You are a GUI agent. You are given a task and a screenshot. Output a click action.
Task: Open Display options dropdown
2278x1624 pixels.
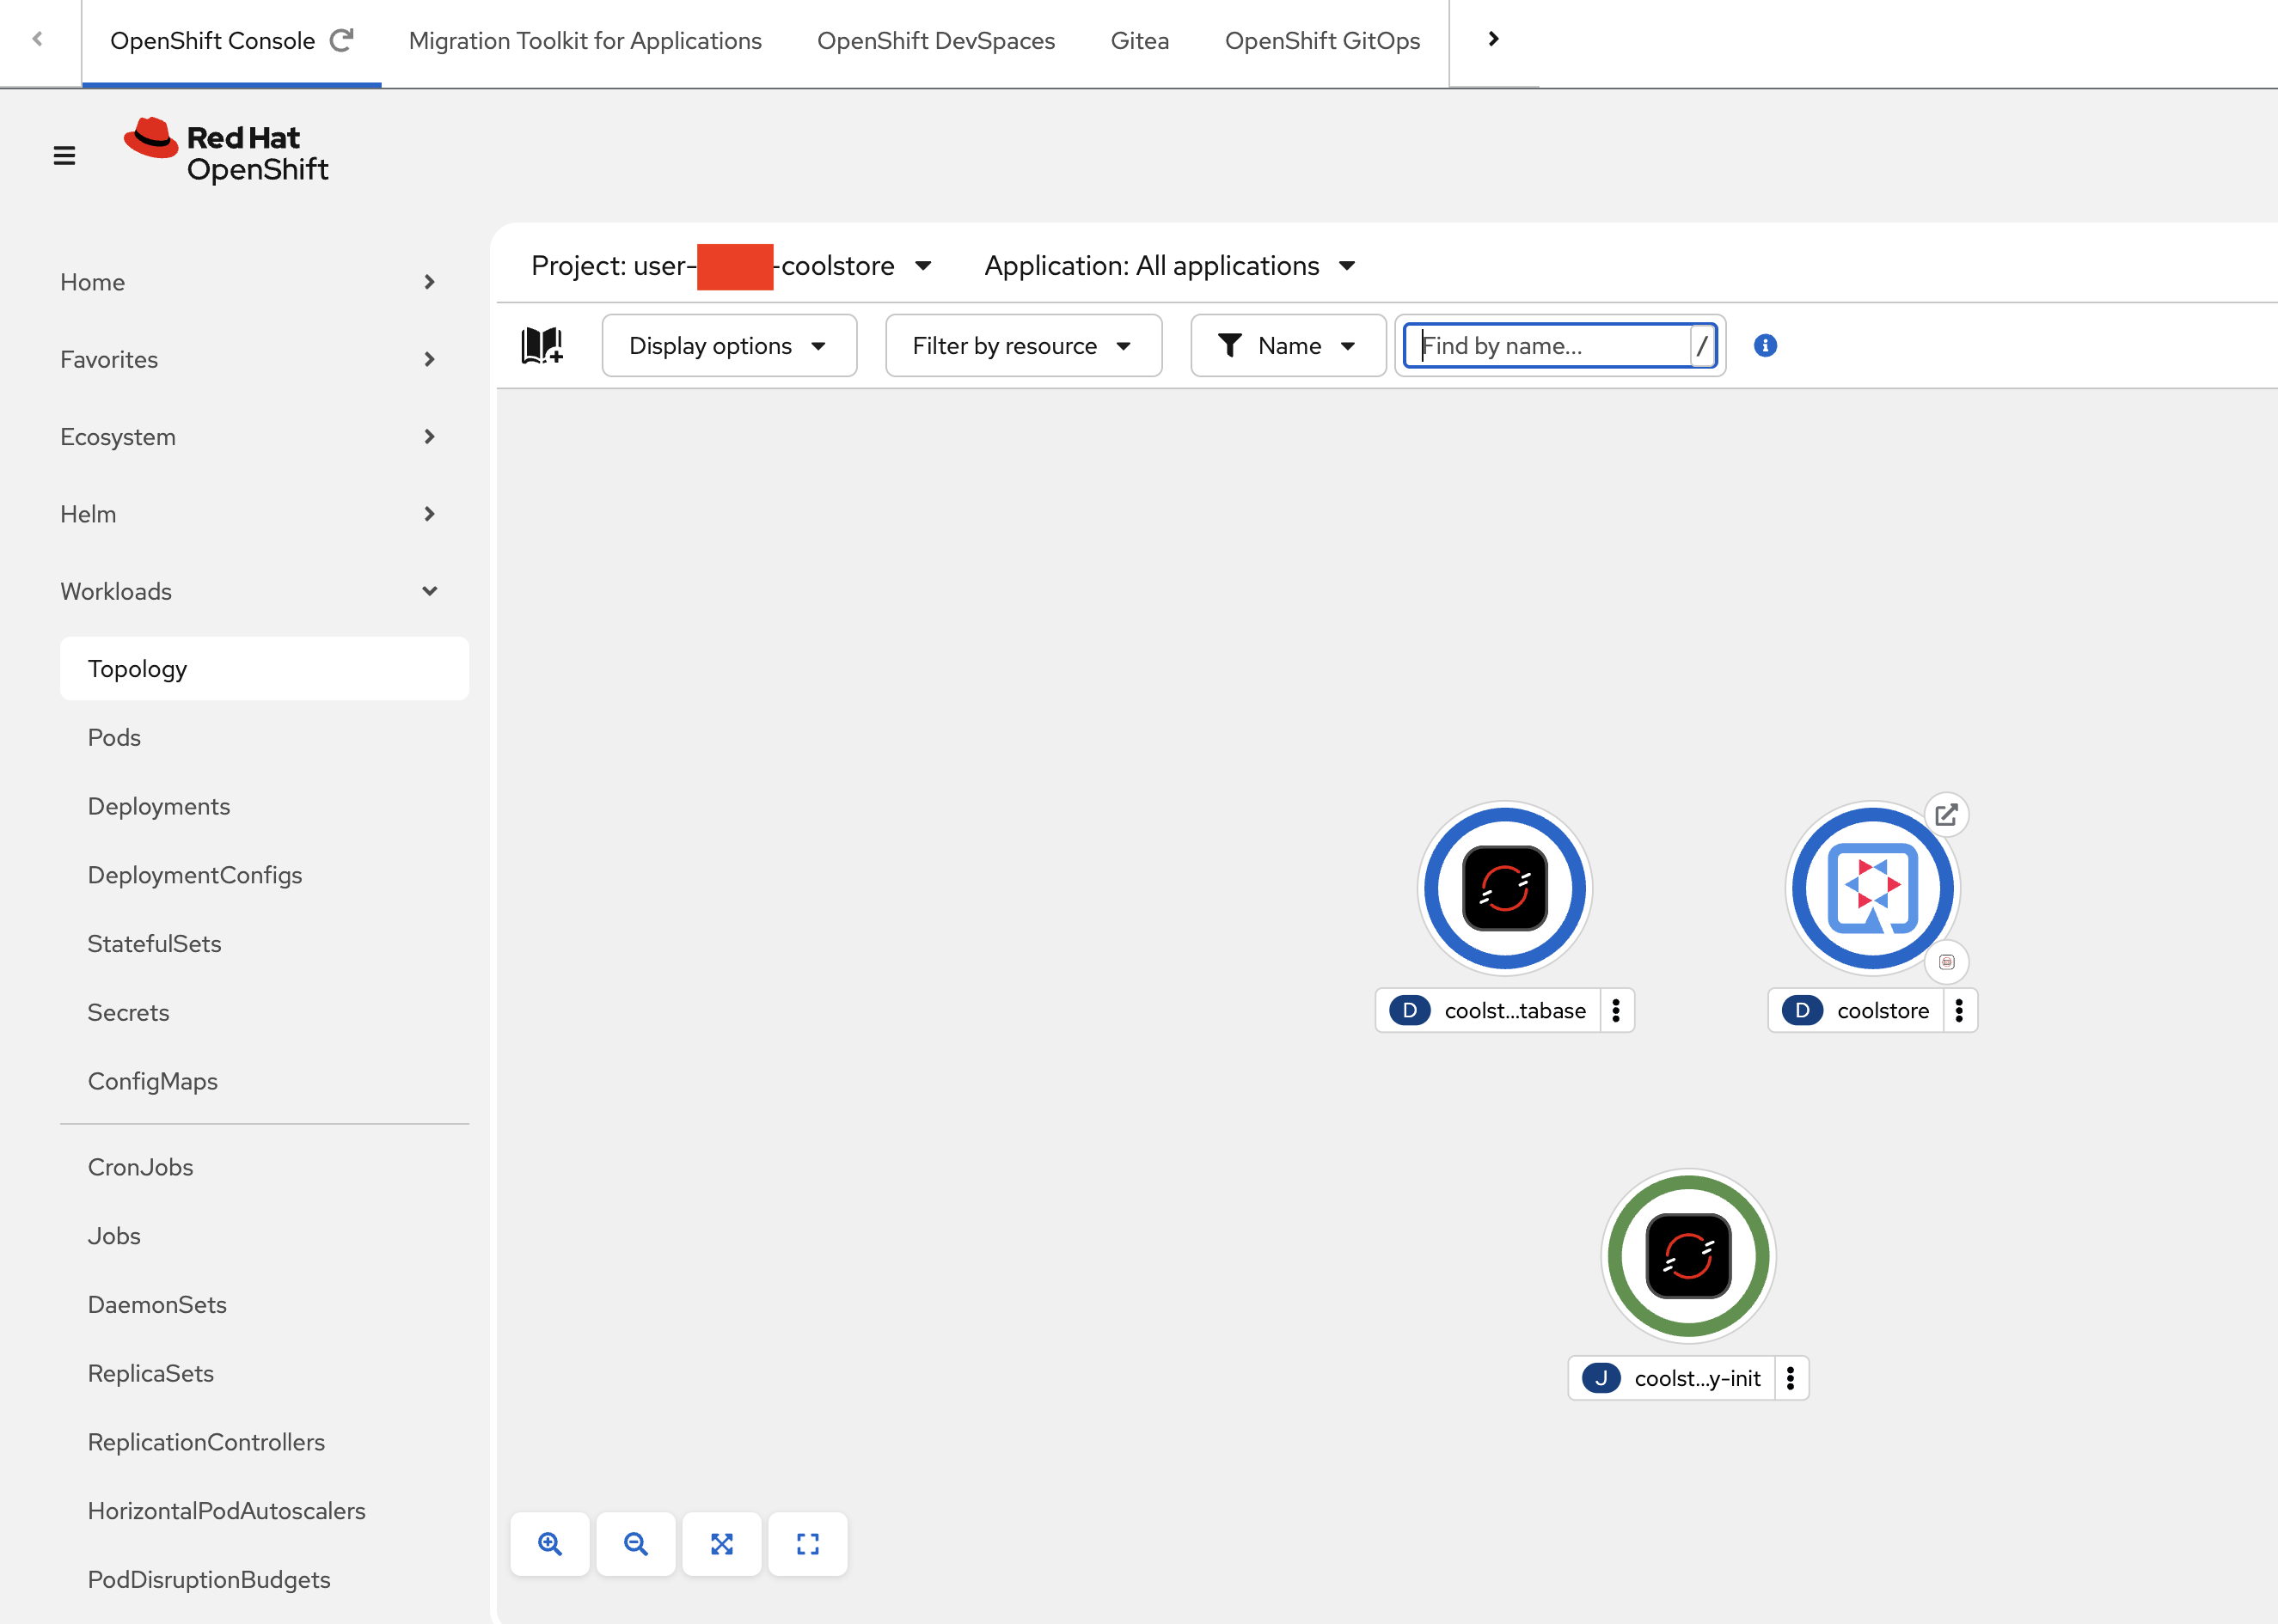point(728,345)
